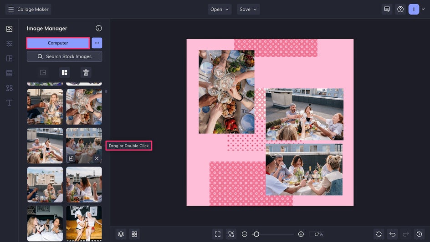The height and width of the screenshot is (242, 430).
Task: Open the Image Manager sidebar tab
Action: pos(9,29)
